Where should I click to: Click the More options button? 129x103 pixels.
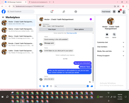(x=79, y=29)
